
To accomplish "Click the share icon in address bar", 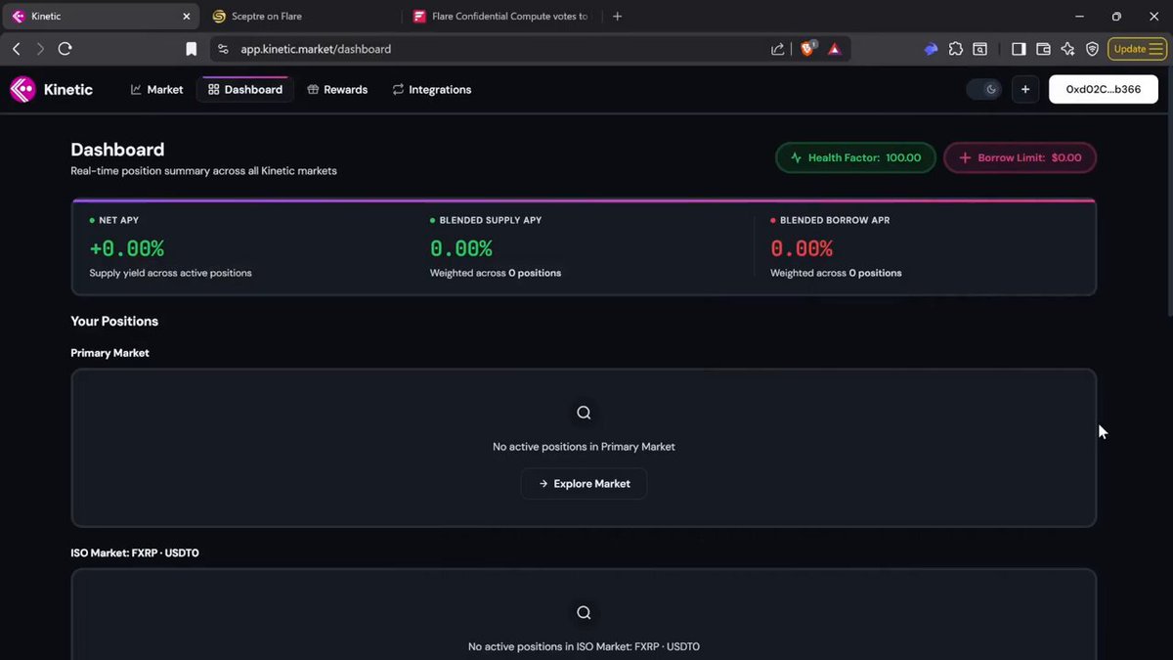I will click(777, 49).
